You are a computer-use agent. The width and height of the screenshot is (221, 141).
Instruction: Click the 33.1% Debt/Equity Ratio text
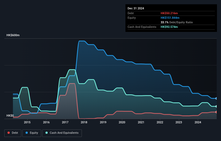click(x=177, y=22)
